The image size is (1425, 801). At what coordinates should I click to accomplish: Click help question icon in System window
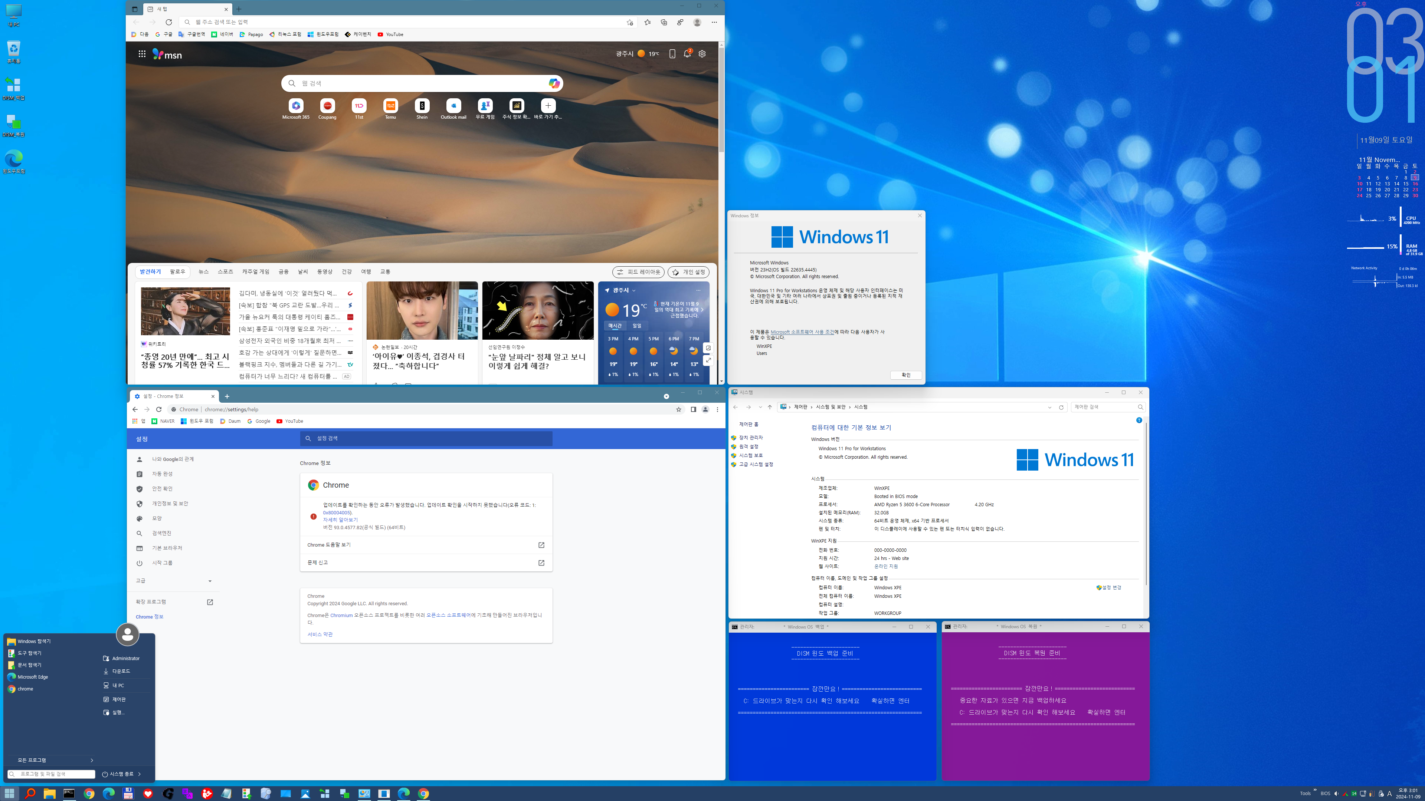click(1139, 420)
